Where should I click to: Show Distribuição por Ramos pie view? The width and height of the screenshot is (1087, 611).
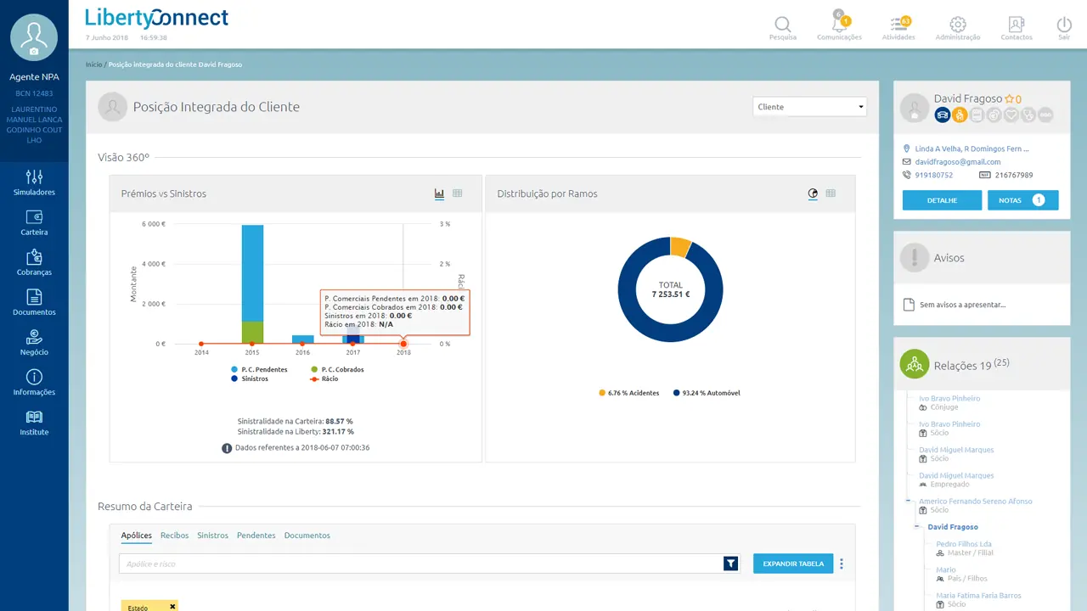(x=813, y=193)
